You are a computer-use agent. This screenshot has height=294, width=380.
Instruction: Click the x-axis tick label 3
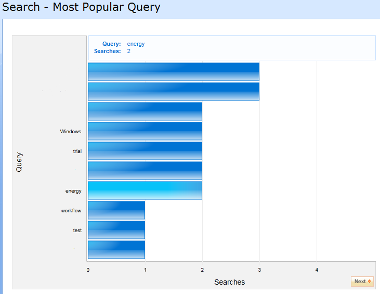click(259, 270)
